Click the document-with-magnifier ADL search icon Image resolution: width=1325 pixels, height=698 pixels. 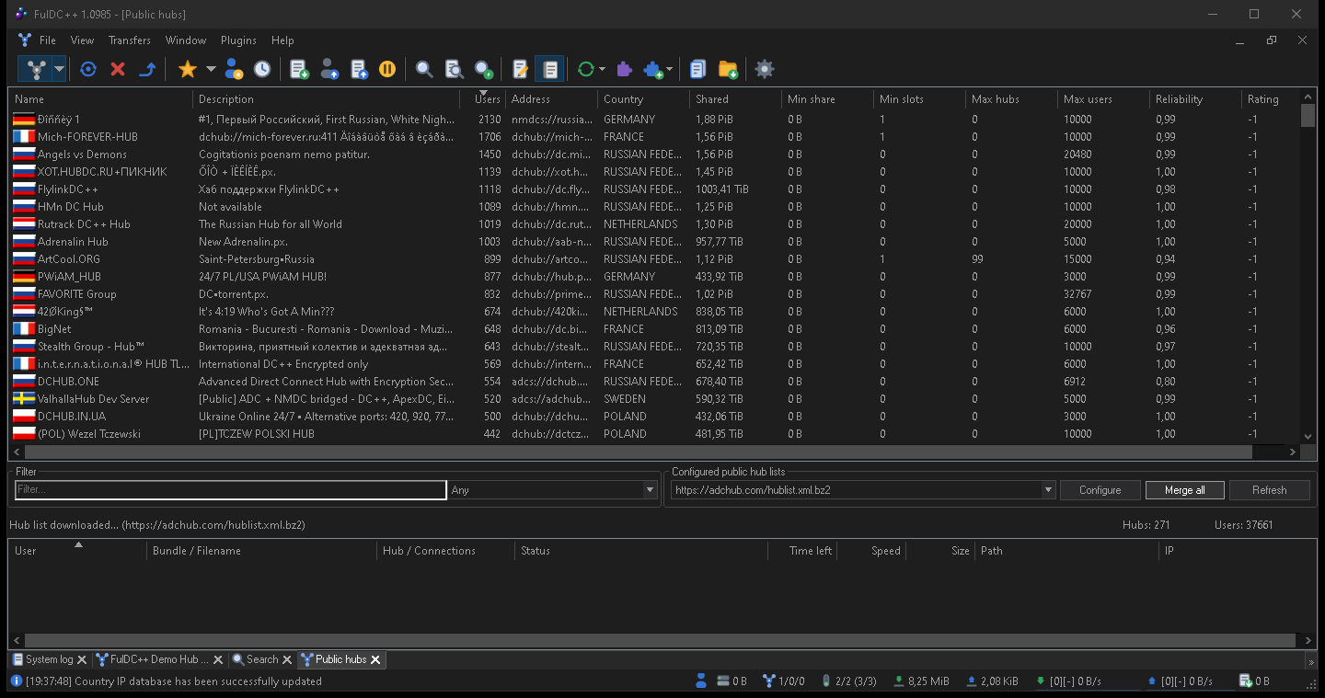[454, 69]
